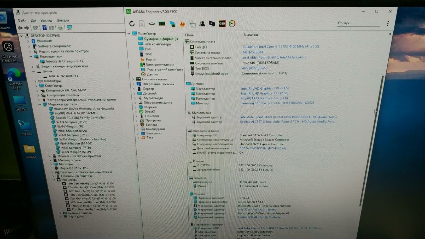Image resolution: width=425 pixels, height=239 pixels.
Task: Collapse the Мережеві адаптери category
Action: coord(40,104)
